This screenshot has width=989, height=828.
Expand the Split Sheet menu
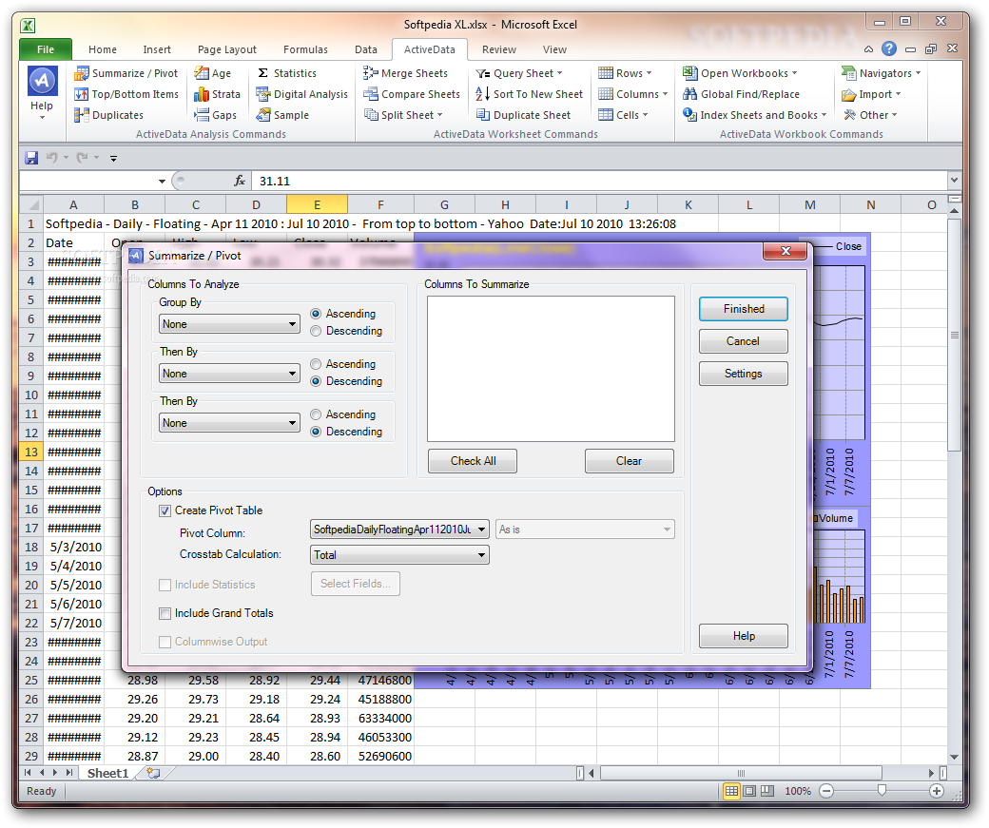click(403, 115)
